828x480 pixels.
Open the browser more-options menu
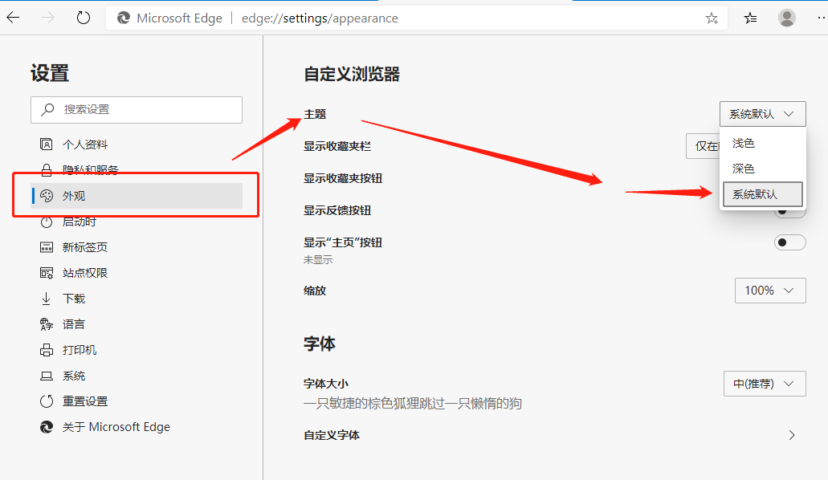821,18
